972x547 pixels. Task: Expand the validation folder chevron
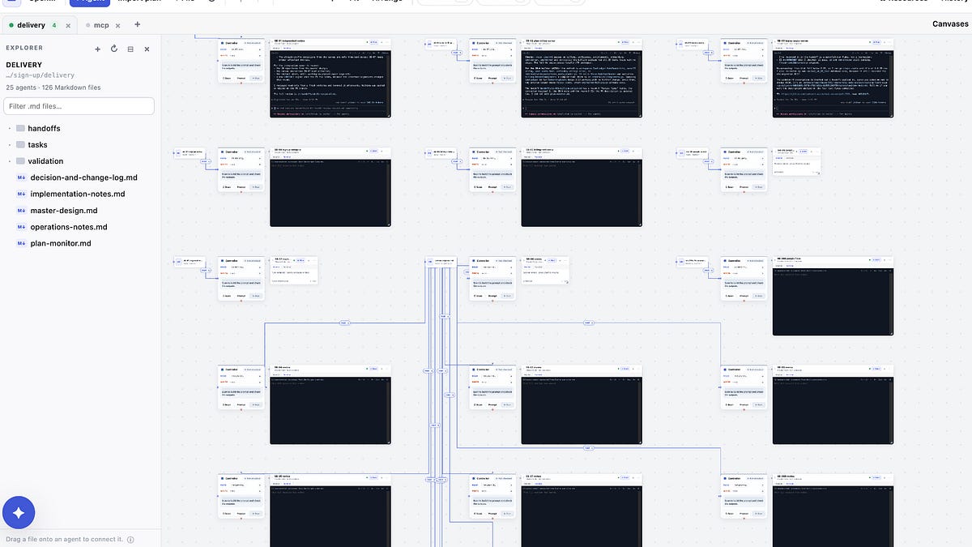[9, 161]
